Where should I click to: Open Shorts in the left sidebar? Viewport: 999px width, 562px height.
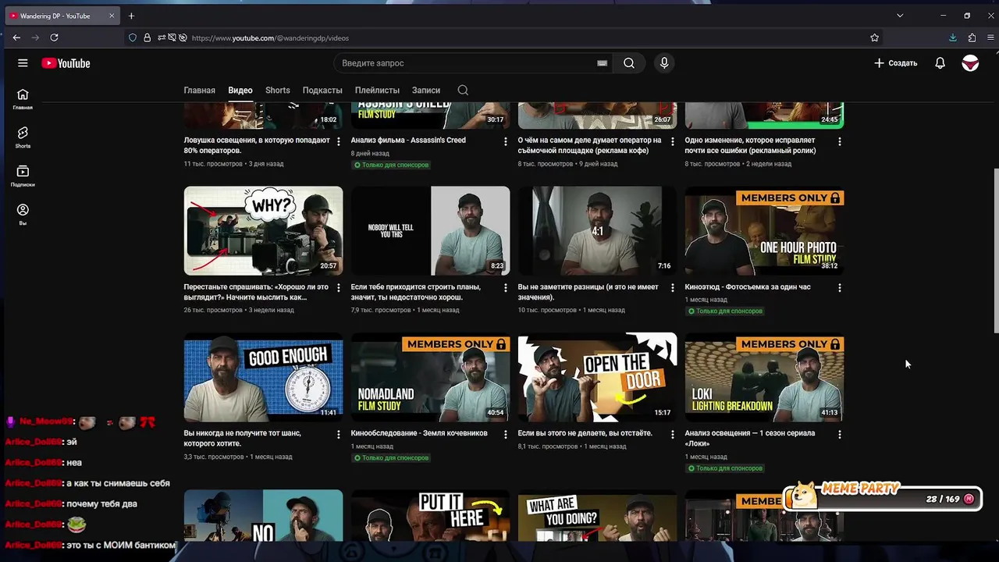(23, 137)
